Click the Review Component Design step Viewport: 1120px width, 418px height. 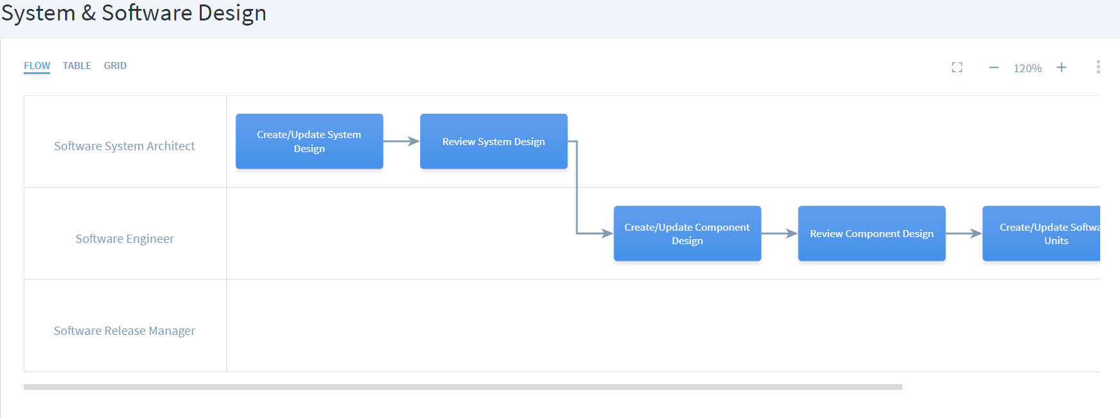872,233
